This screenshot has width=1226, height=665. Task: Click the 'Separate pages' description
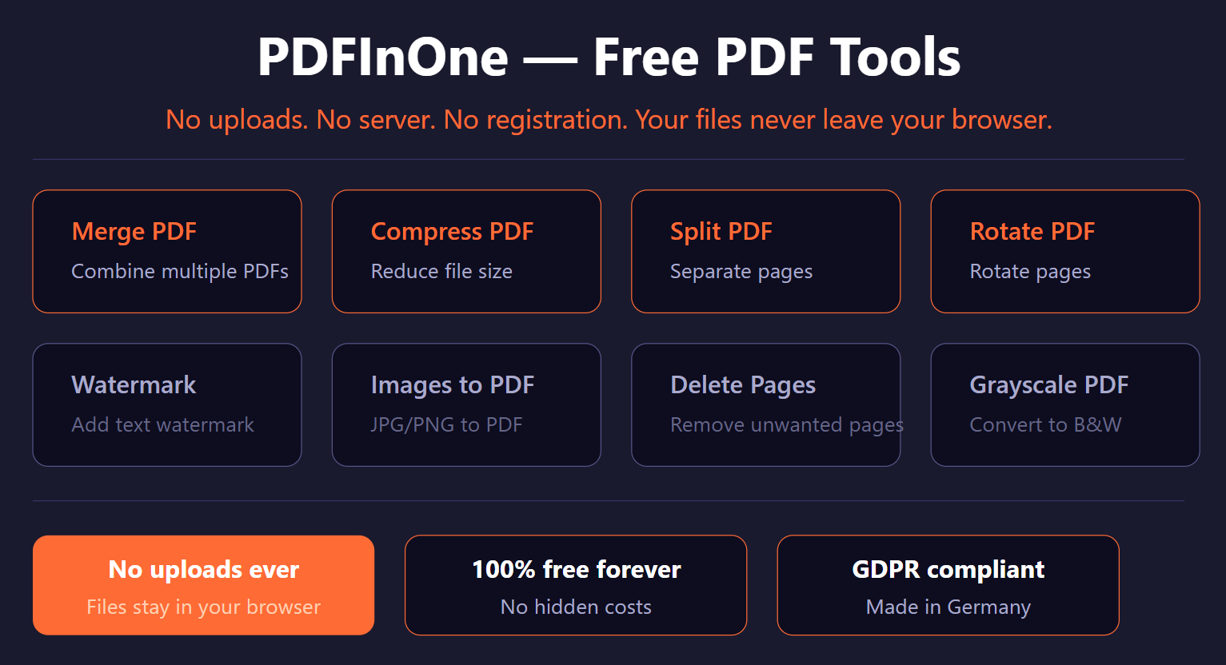click(x=741, y=271)
